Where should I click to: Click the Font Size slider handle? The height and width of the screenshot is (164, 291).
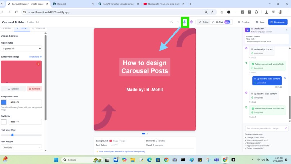click(x=12, y=135)
